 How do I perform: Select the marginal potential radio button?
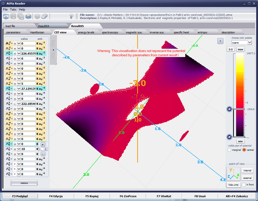pyautogui.click(x=229, y=150)
